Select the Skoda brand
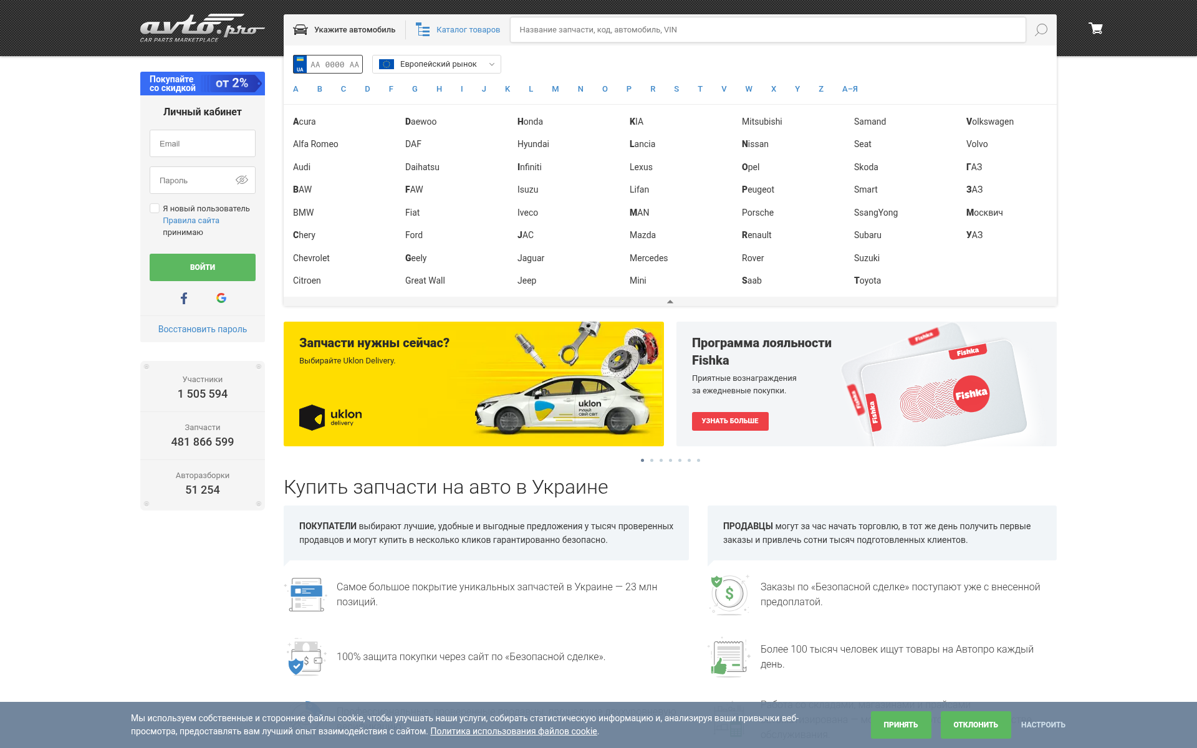The height and width of the screenshot is (748, 1197). coord(866,167)
